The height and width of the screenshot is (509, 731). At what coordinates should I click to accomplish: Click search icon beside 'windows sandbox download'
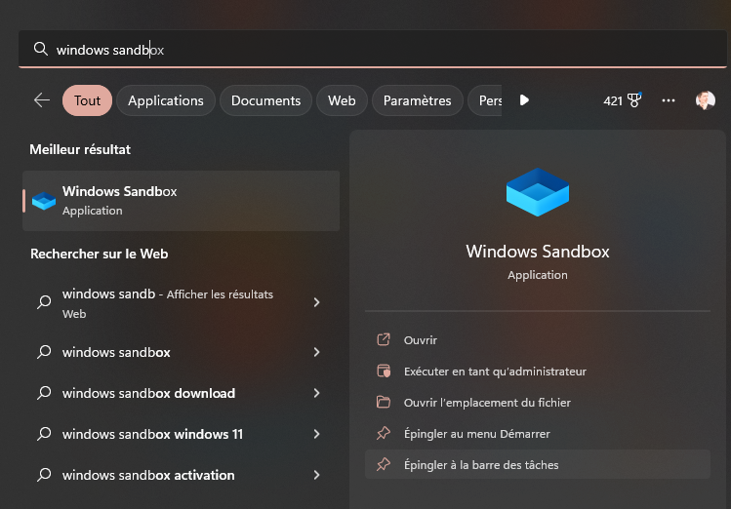44,393
